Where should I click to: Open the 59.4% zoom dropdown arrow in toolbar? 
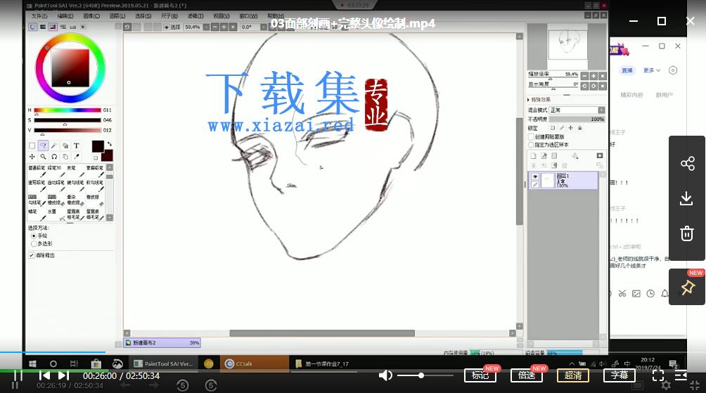(206, 27)
